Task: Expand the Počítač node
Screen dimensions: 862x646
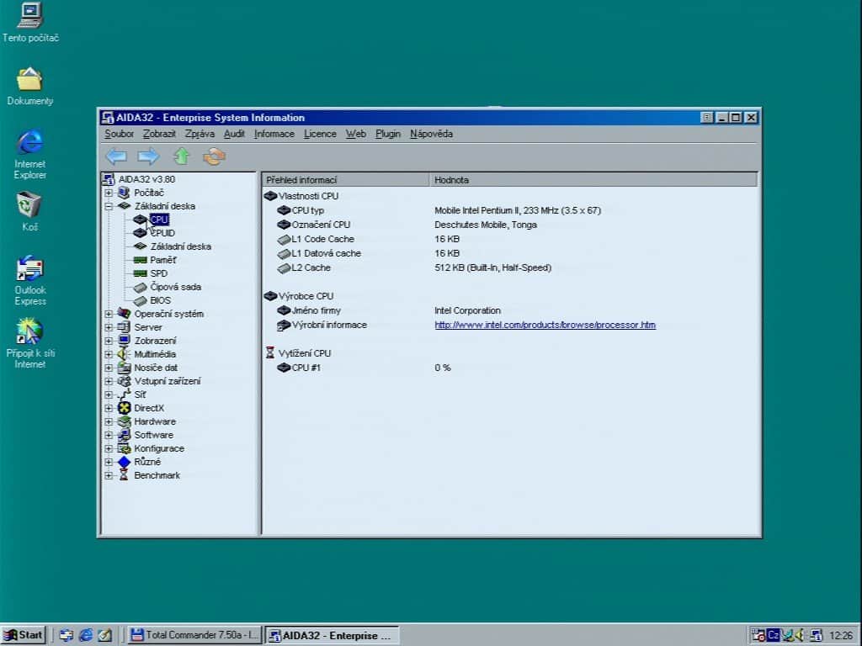Action: 109,193
